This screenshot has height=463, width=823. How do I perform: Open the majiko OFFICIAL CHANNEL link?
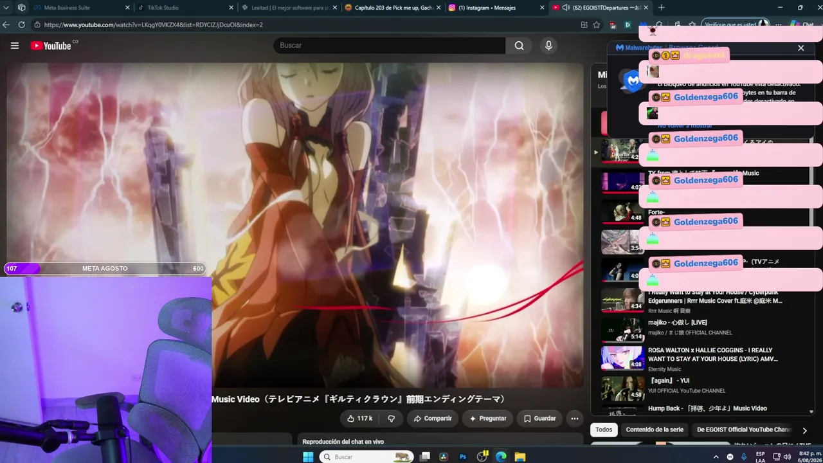pos(690,333)
